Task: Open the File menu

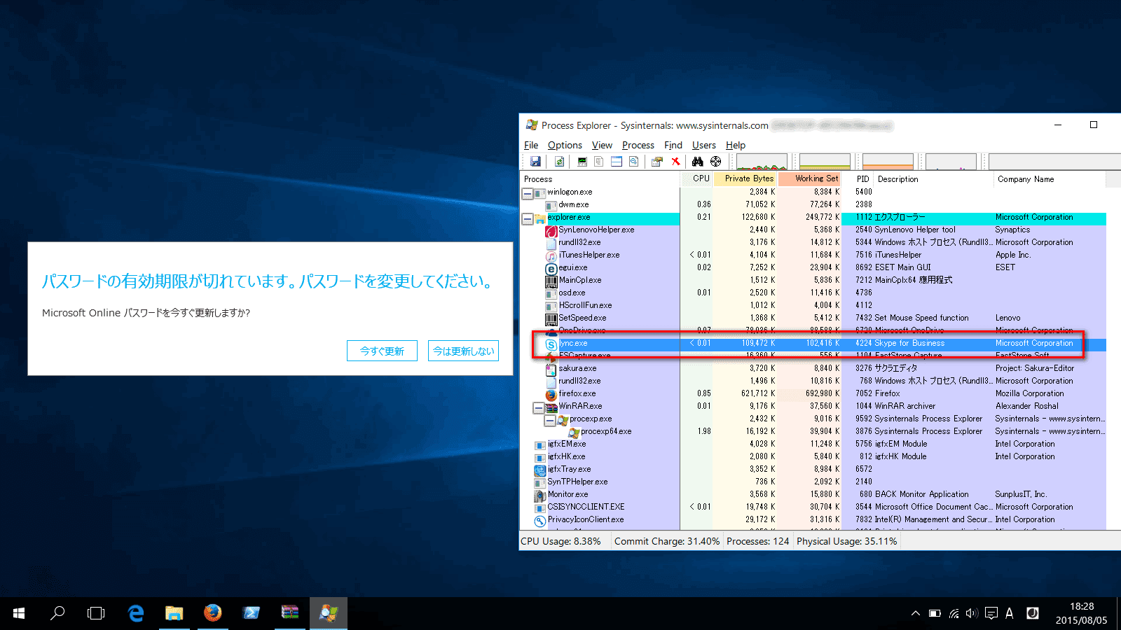Action: [531, 145]
